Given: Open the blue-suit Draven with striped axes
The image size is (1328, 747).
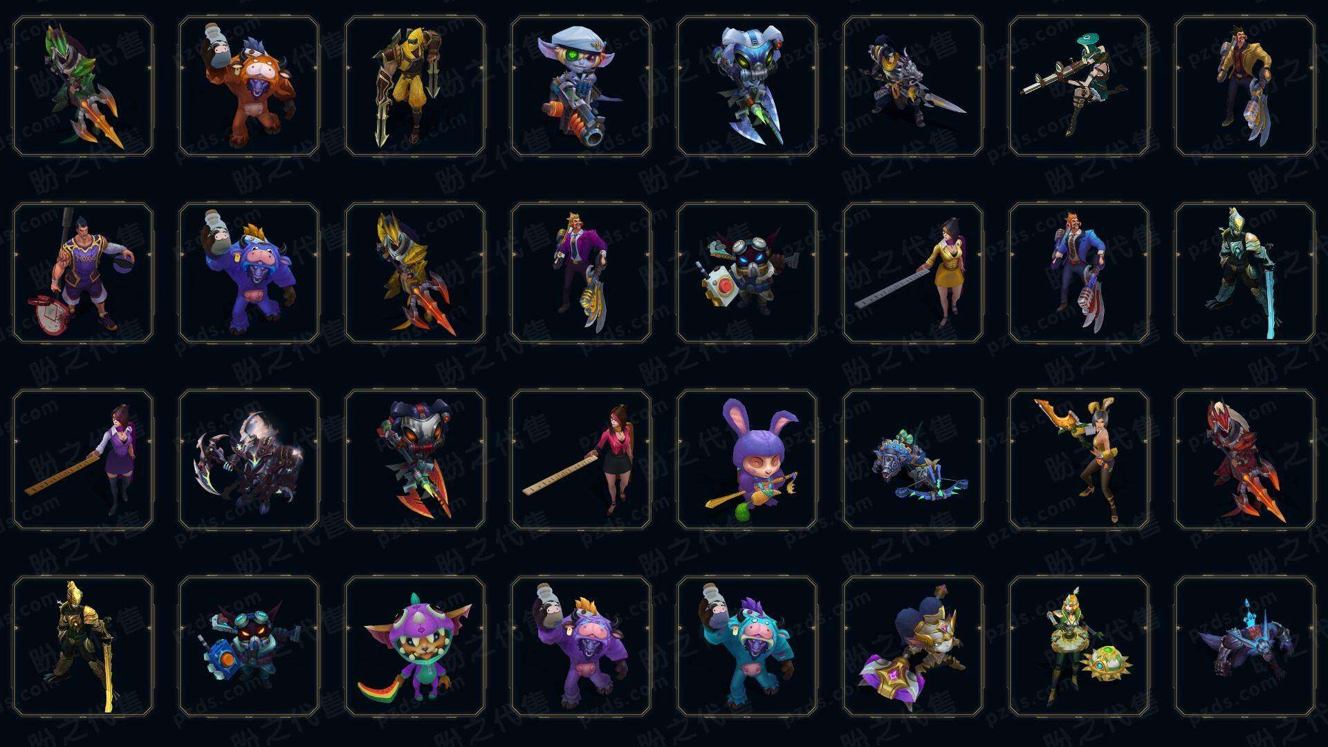Looking at the screenshot, I should (x=1079, y=273).
